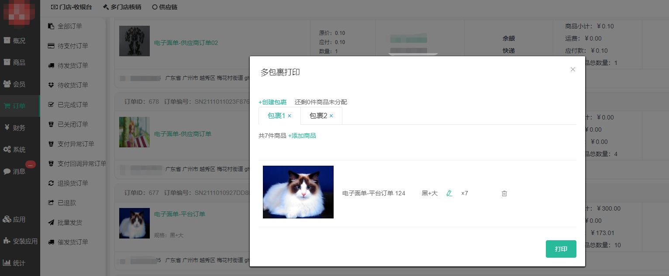Click the truck icon beside 待发货订单
Screen dimensions: 669x276
click(x=51, y=65)
